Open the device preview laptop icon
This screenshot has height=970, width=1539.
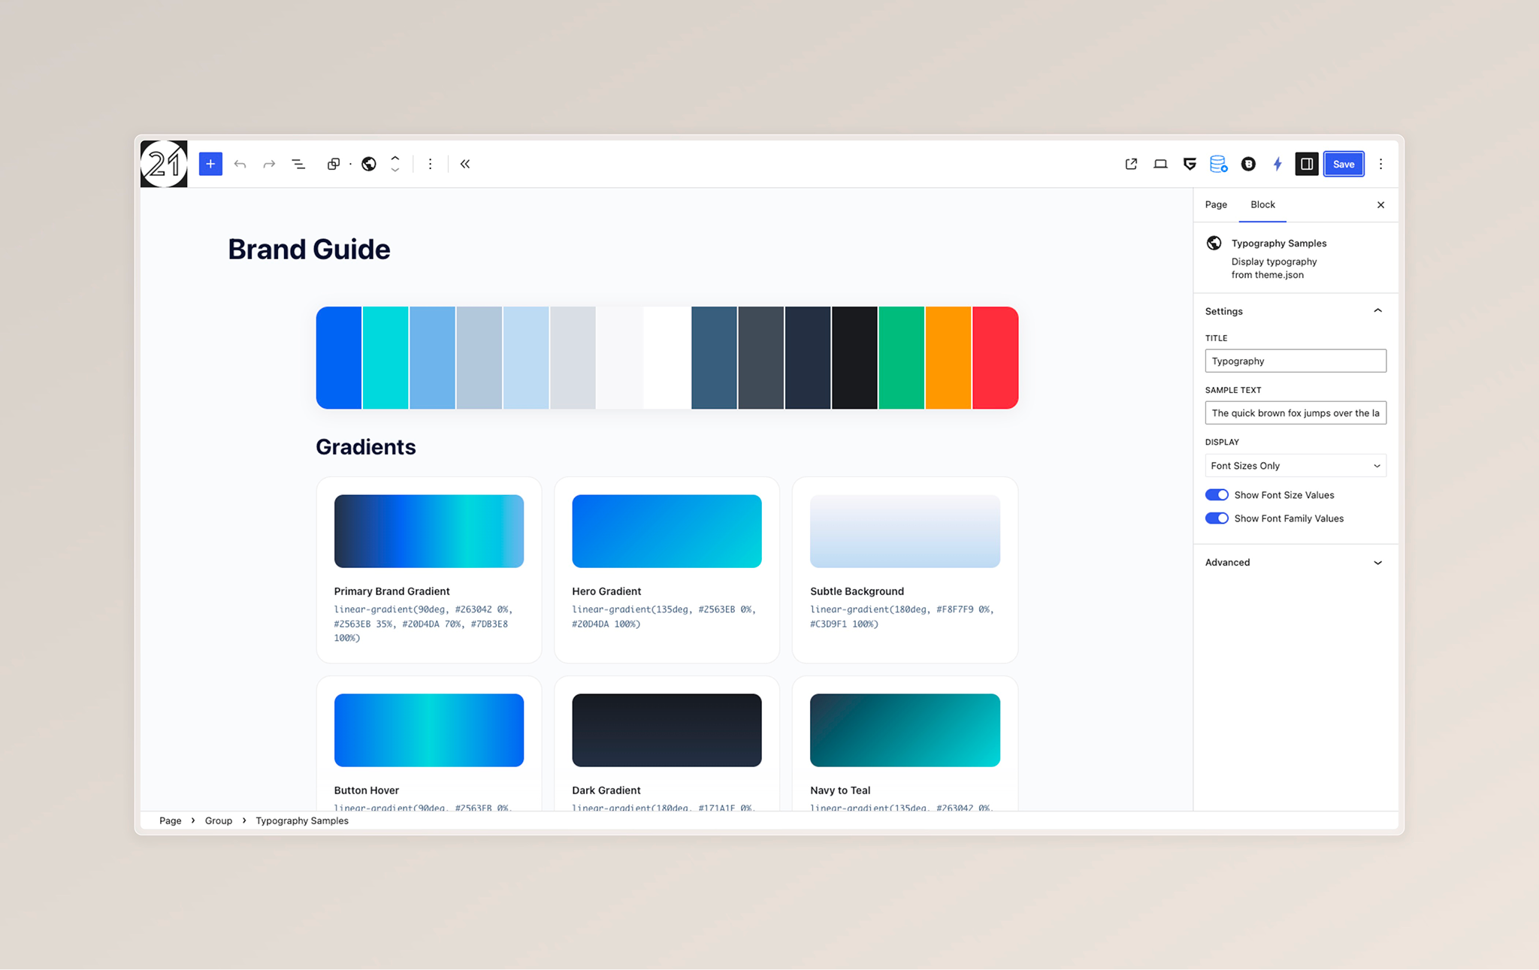pyautogui.click(x=1160, y=164)
